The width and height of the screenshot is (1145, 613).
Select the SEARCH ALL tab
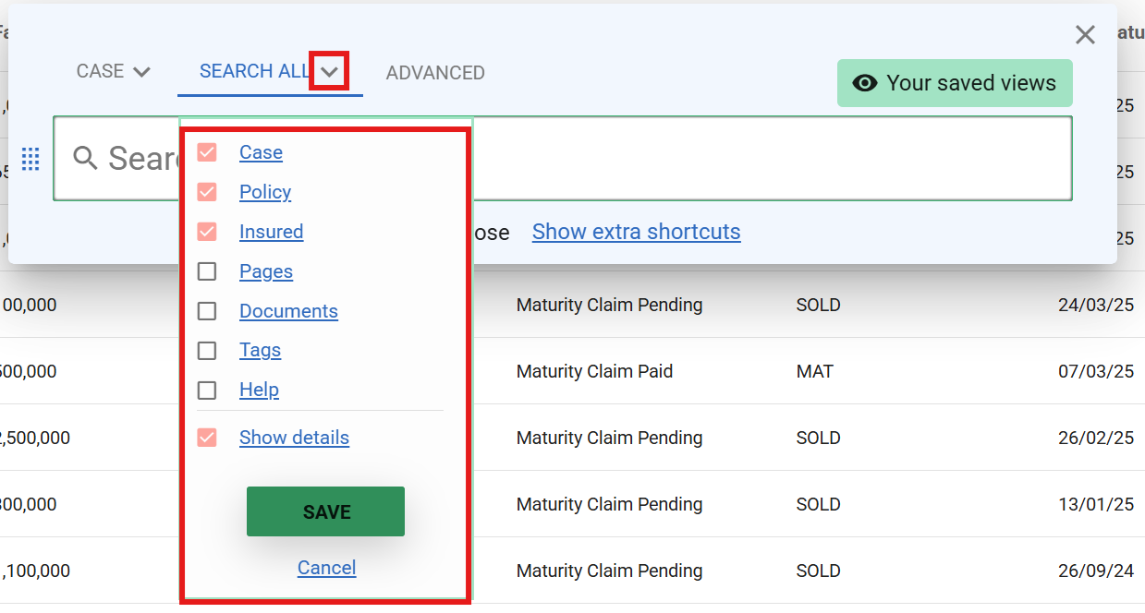pyautogui.click(x=254, y=72)
